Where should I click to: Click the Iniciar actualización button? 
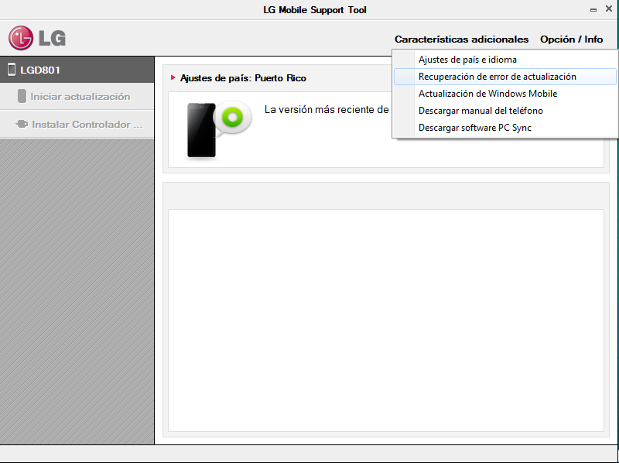(x=77, y=96)
